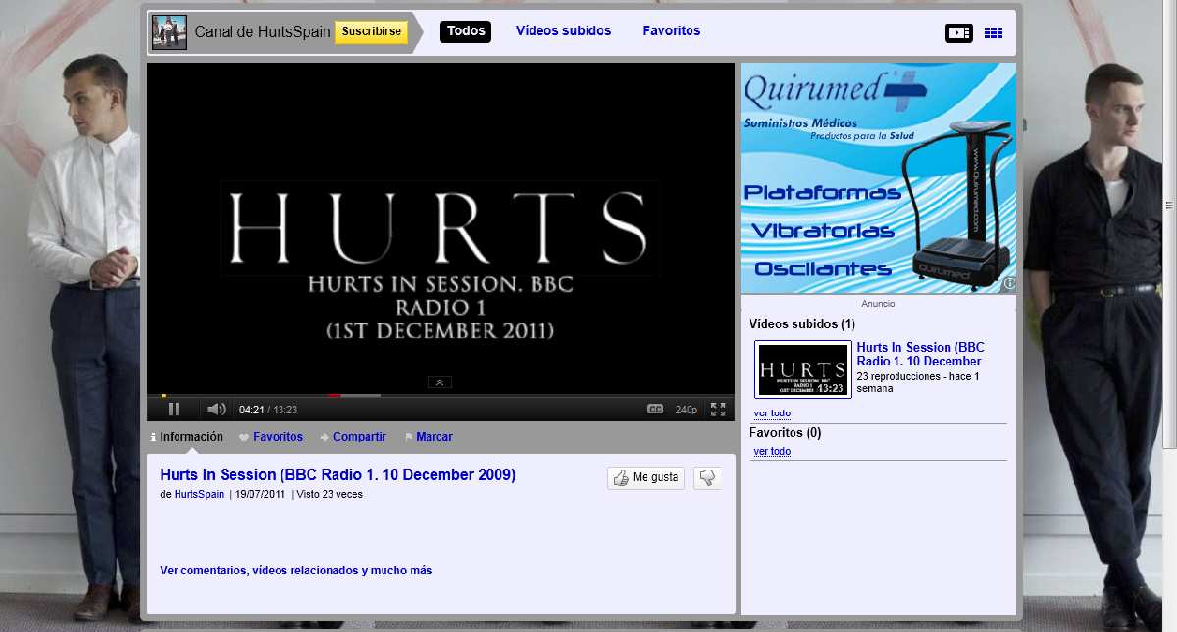Click the yellow Suscribirse button
Viewport: 1177px width, 632px height.
point(371,31)
